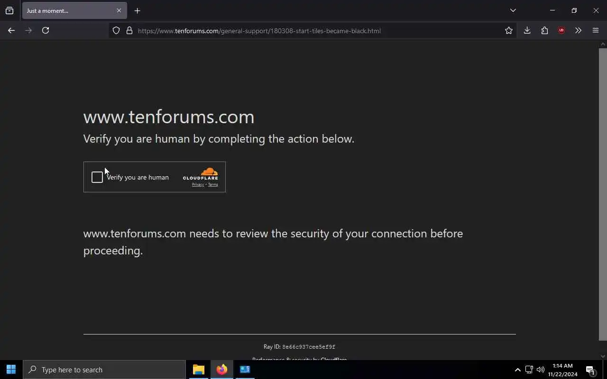This screenshot has width=607, height=379.
Task: Click the www.tenforums.com heading
Action: [169, 117]
